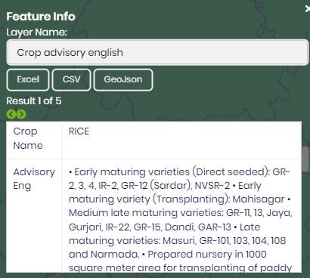Click the Medium late maturing varieties line
The height and width of the screenshot is (278, 310).
(x=180, y=213)
